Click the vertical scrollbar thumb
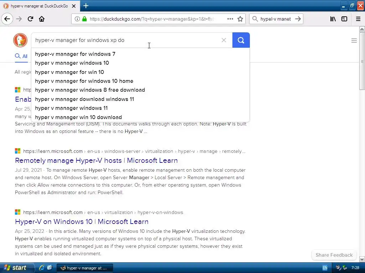This screenshot has height=273, width=365. pyautogui.click(x=362, y=61)
